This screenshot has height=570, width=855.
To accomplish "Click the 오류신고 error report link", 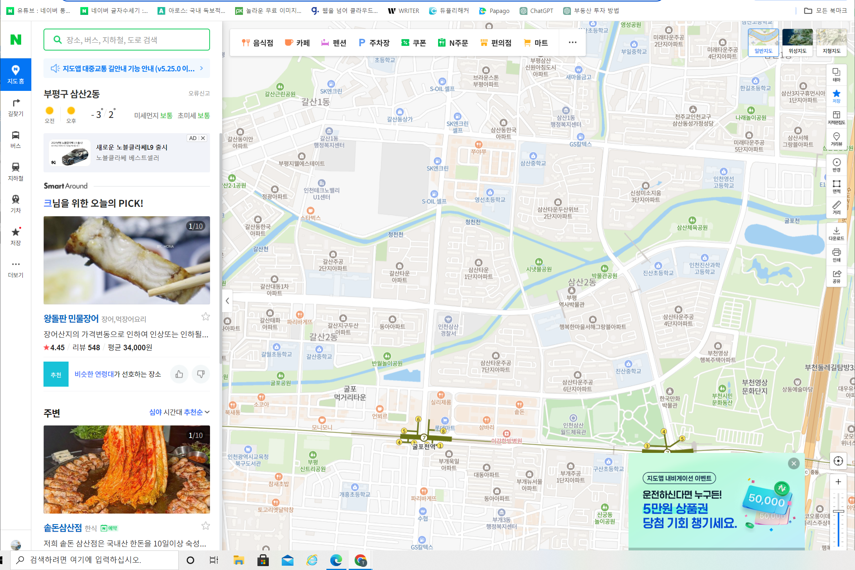I will click(199, 93).
